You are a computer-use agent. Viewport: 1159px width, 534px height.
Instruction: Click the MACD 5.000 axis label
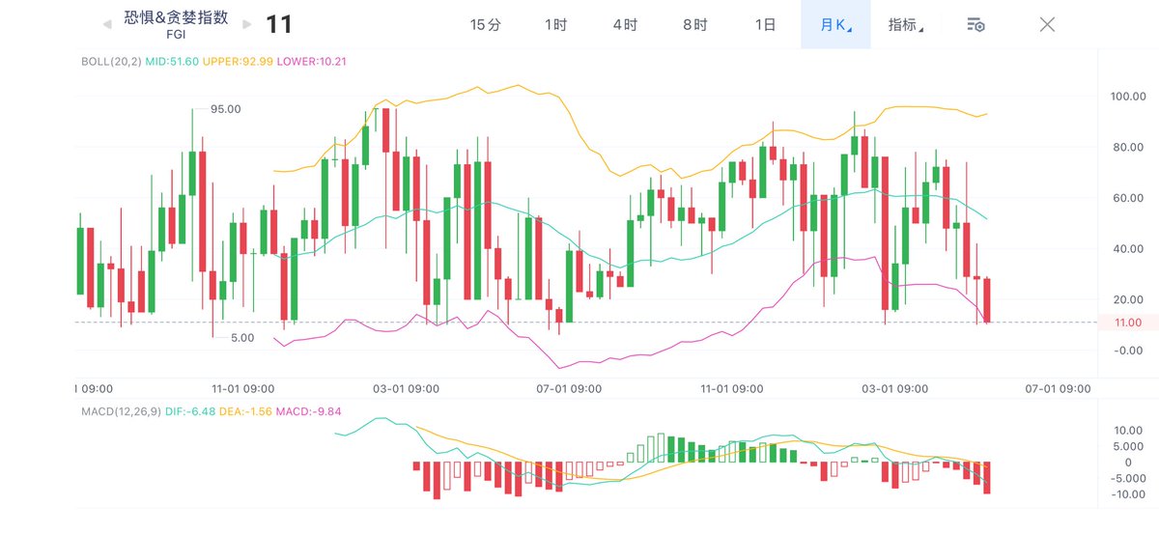click(x=1130, y=446)
